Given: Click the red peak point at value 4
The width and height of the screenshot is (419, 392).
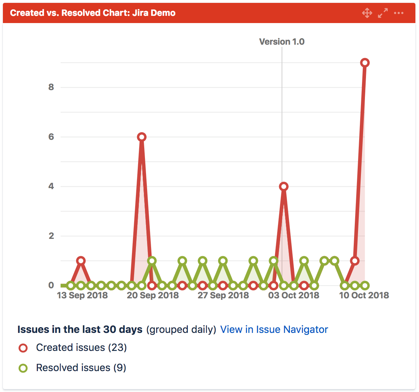Looking at the screenshot, I should pyautogui.click(x=283, y=186).
